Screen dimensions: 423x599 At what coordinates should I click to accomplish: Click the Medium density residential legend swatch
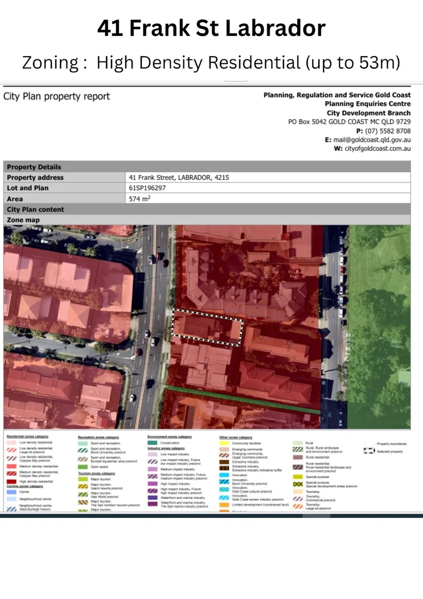12,466
